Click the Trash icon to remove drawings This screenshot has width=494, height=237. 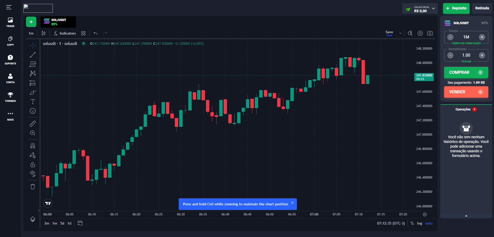point(33,186)
